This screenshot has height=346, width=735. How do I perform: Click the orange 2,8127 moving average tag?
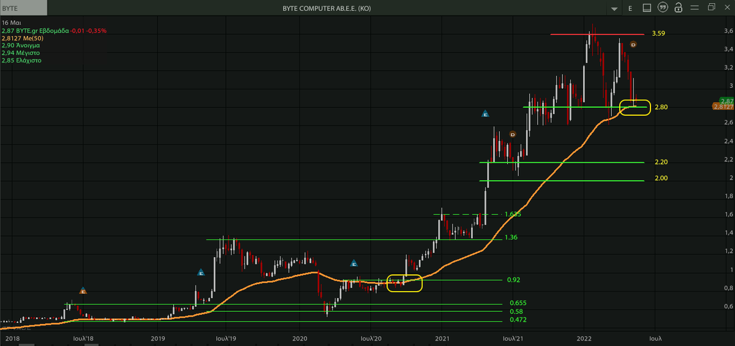pyautogui.click(x=723, y=107)
